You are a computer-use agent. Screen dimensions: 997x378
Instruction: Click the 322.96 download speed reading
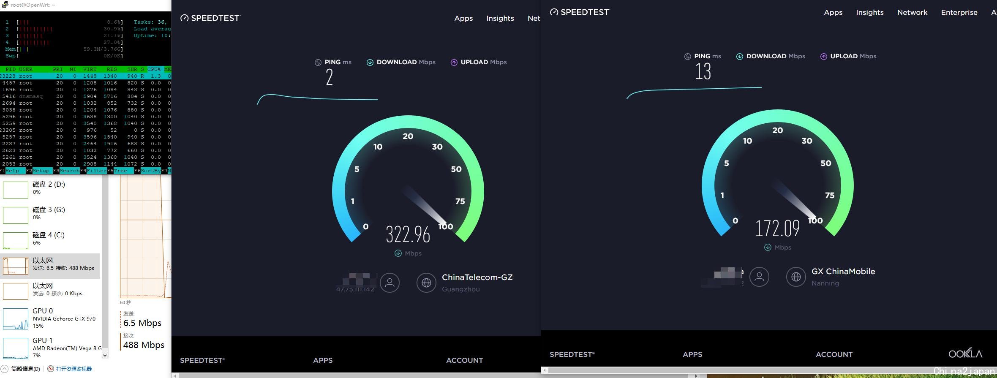[408, 234]
